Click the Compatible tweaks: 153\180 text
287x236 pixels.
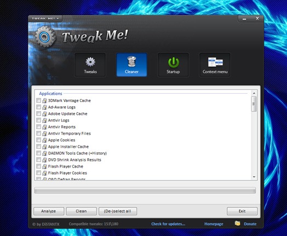tap(94, 224)
